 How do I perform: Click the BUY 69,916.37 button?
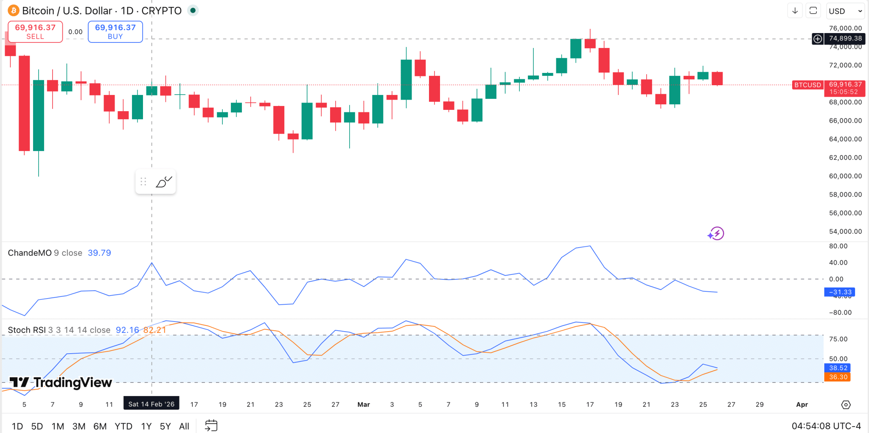[x=115, y=32]
